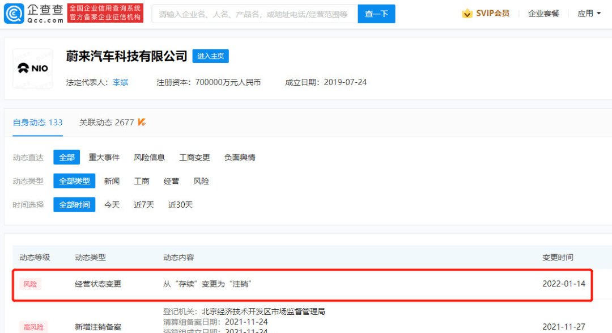612x333 pixels.
Task: Click the 高风险 risk-level tag
Action: click(x=33, y=327)
